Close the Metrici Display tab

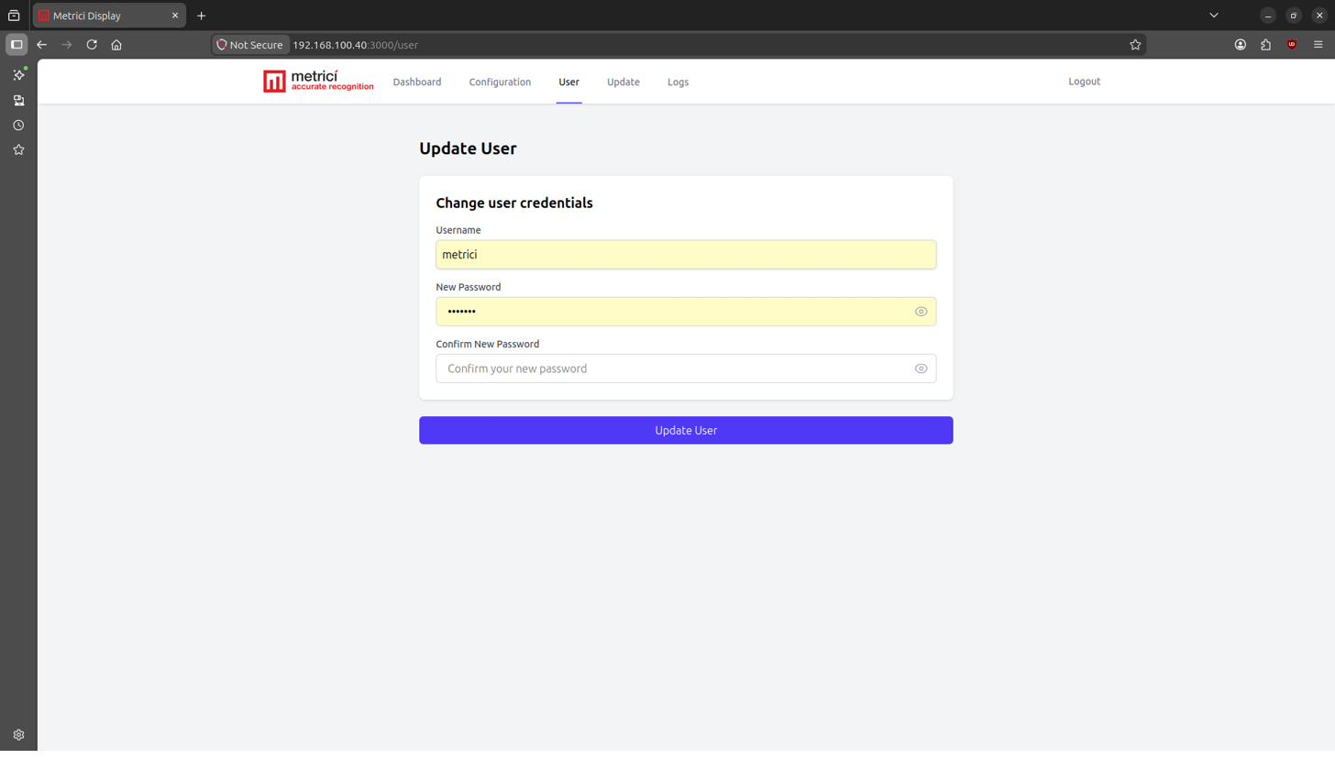(x=175, y=16)
